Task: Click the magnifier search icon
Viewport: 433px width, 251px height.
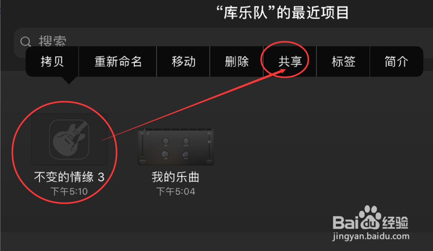Action: pyautogui.click(x=26, y=42)
